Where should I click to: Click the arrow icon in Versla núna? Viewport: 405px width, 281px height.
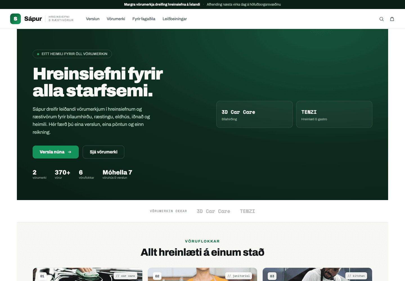click(69, 152)
